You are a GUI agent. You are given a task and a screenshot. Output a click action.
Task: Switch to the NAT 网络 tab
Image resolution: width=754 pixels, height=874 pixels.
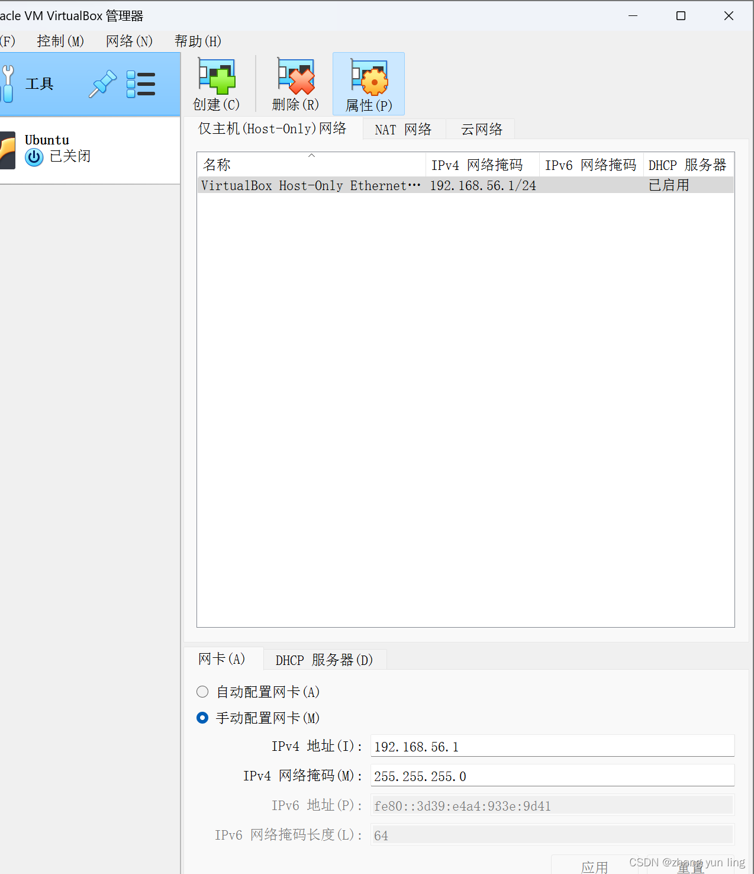404,128
